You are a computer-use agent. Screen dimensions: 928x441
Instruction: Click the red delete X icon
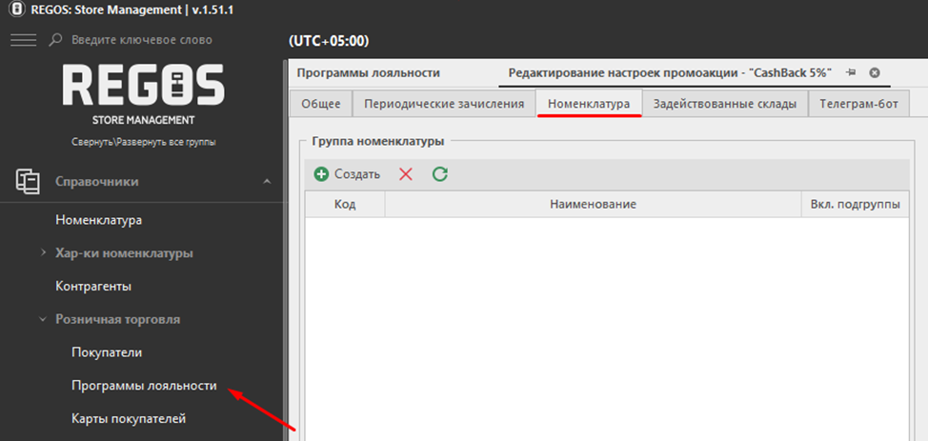point(406,174)
